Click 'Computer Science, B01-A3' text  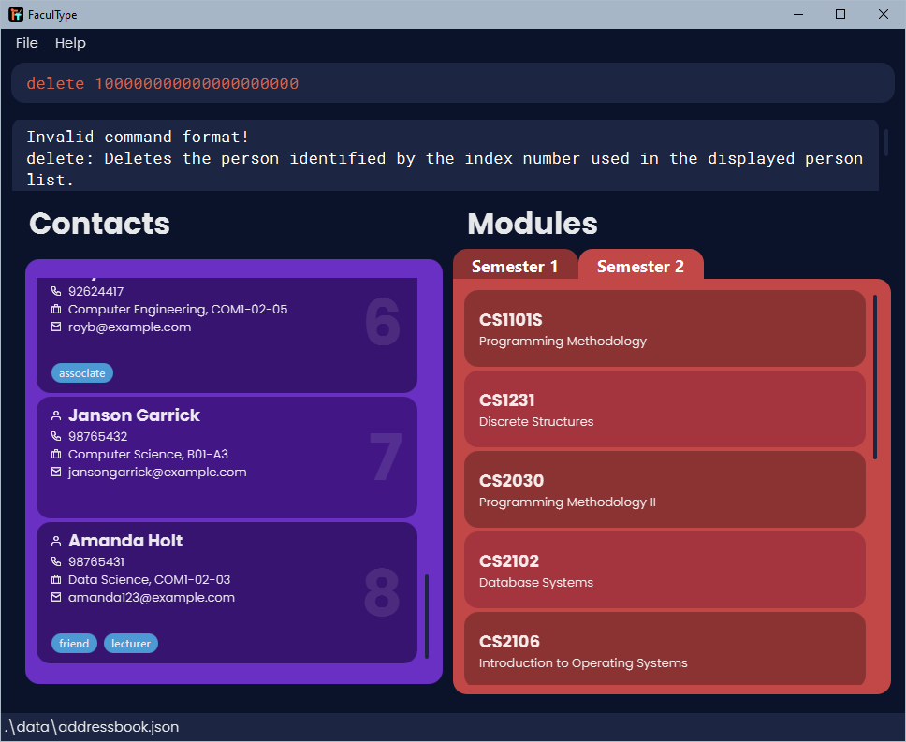tap(148, 454)
